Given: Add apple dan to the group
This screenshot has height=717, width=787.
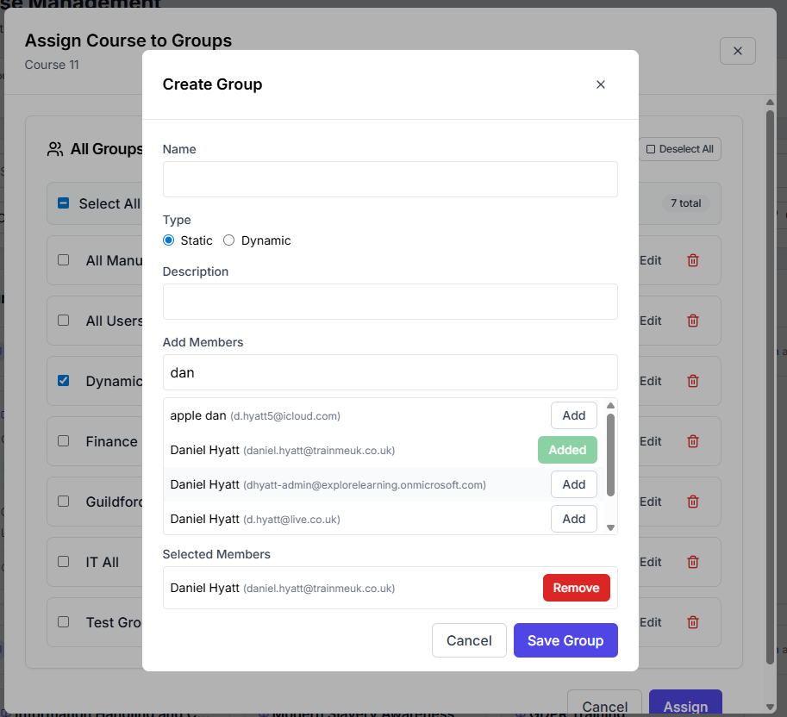Looking at the screenshot, I should point(573,415).
